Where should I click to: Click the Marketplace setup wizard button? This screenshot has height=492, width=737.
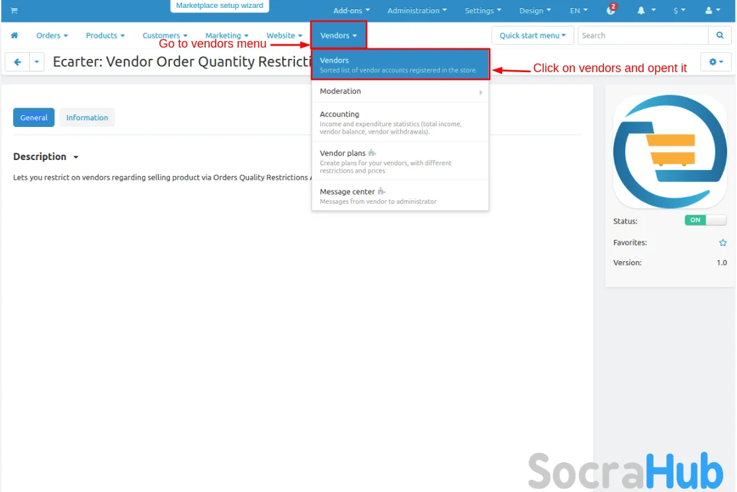coord(220,6)
